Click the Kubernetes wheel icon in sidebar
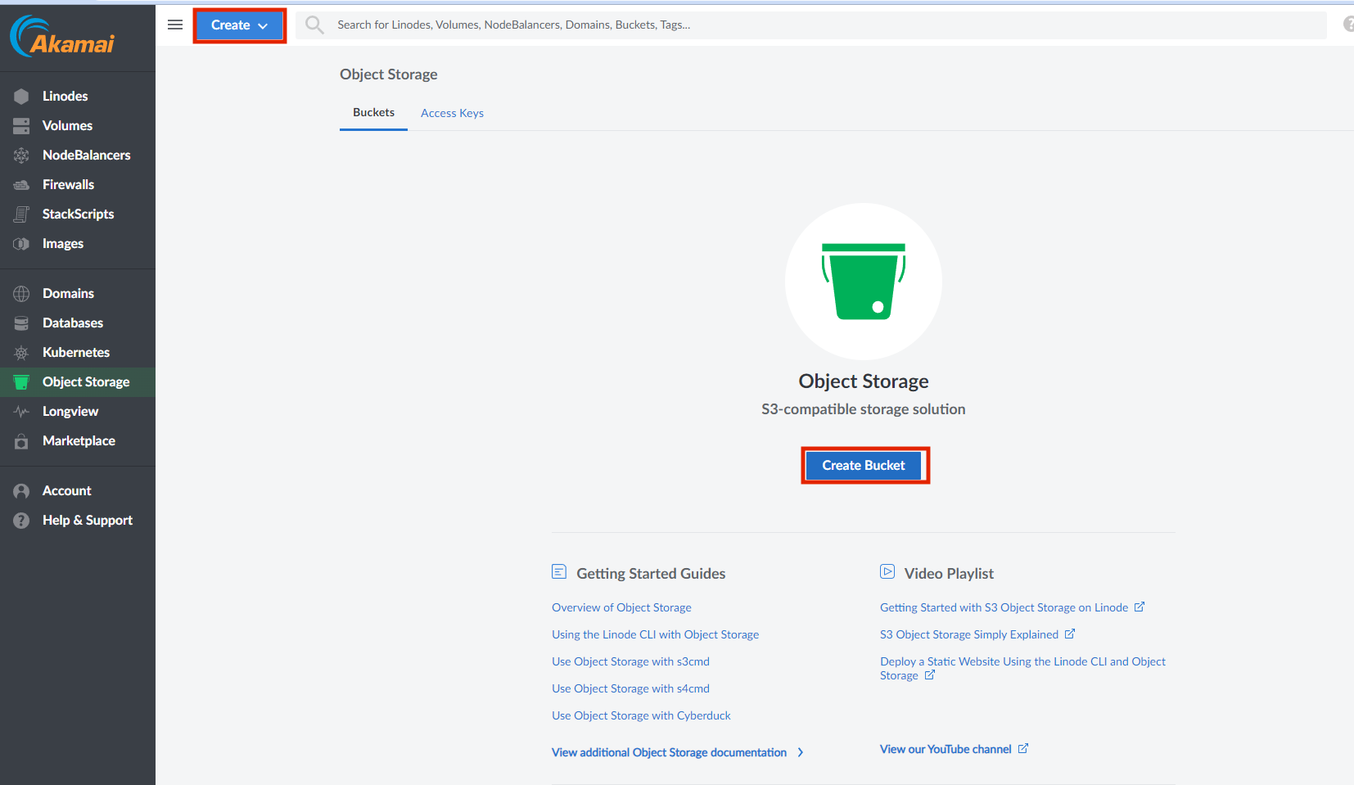 (21, 353)
